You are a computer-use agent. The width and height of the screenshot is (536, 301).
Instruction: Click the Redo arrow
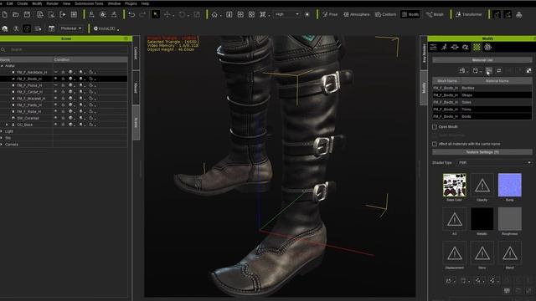tap(142, 14)
